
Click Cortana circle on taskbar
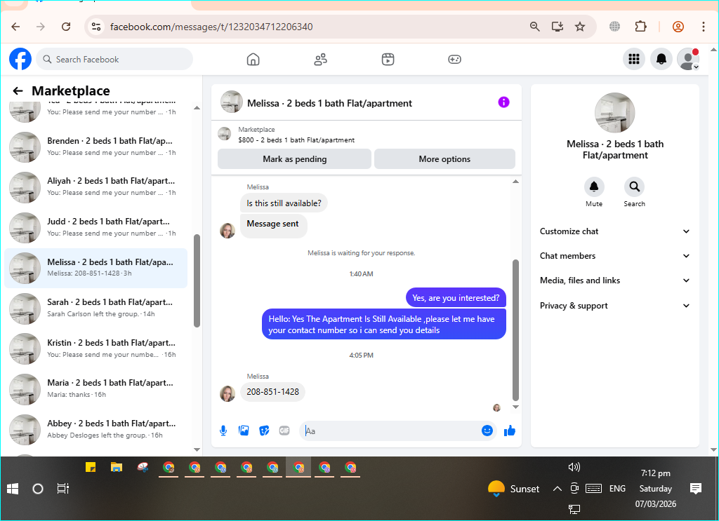tap(38, 489)
